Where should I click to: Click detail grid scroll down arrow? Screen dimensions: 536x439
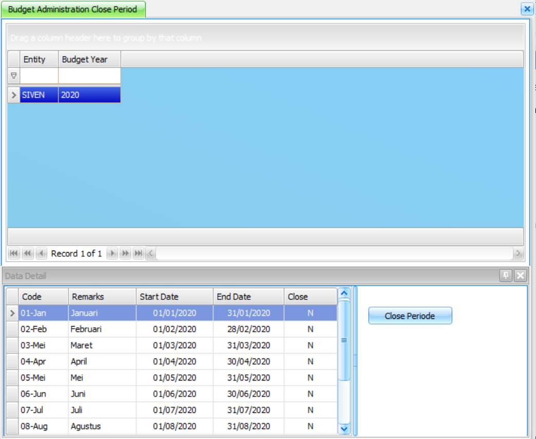(344, 428)
